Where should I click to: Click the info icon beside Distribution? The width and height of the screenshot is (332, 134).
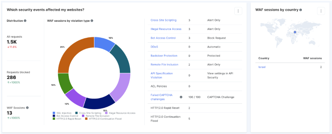point(25,21)
